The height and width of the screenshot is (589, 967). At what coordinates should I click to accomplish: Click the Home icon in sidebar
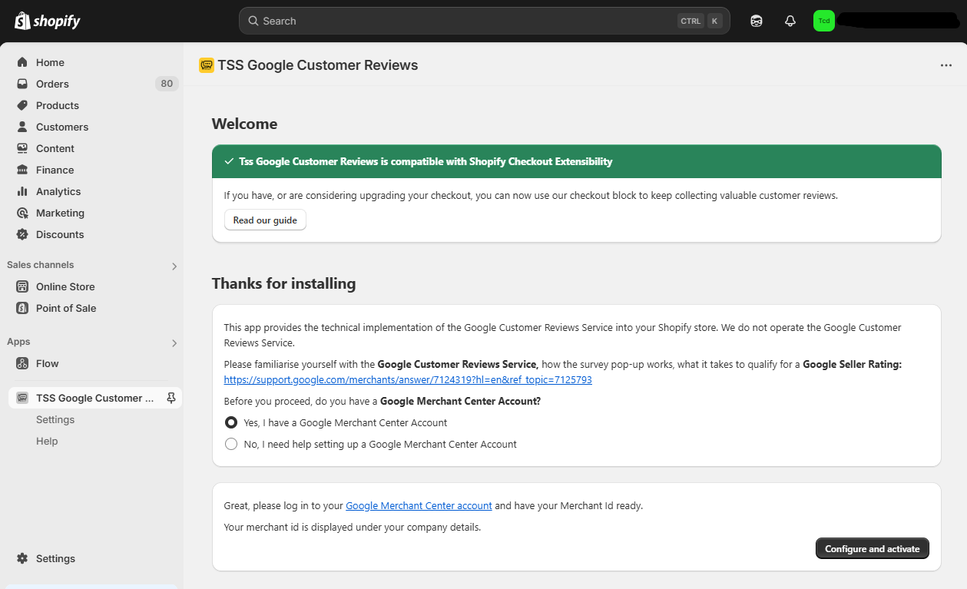click(22, 62)
